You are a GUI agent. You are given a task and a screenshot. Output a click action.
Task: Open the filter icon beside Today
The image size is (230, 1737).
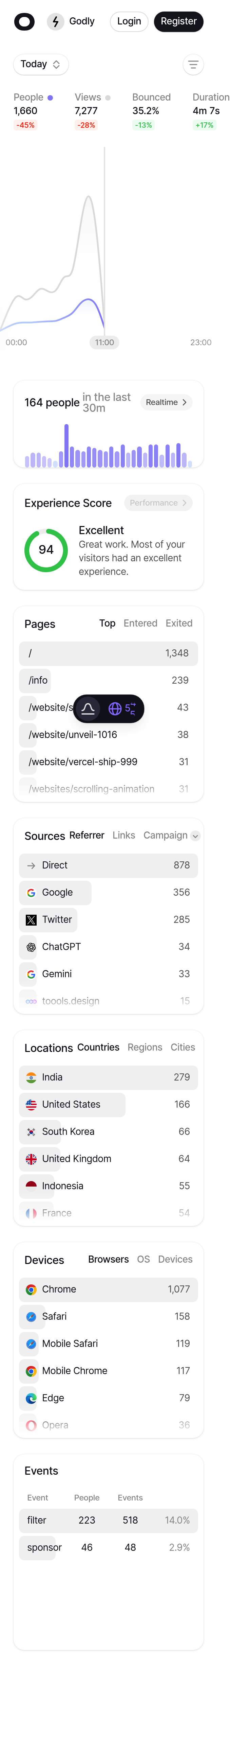tap(193, 64)
